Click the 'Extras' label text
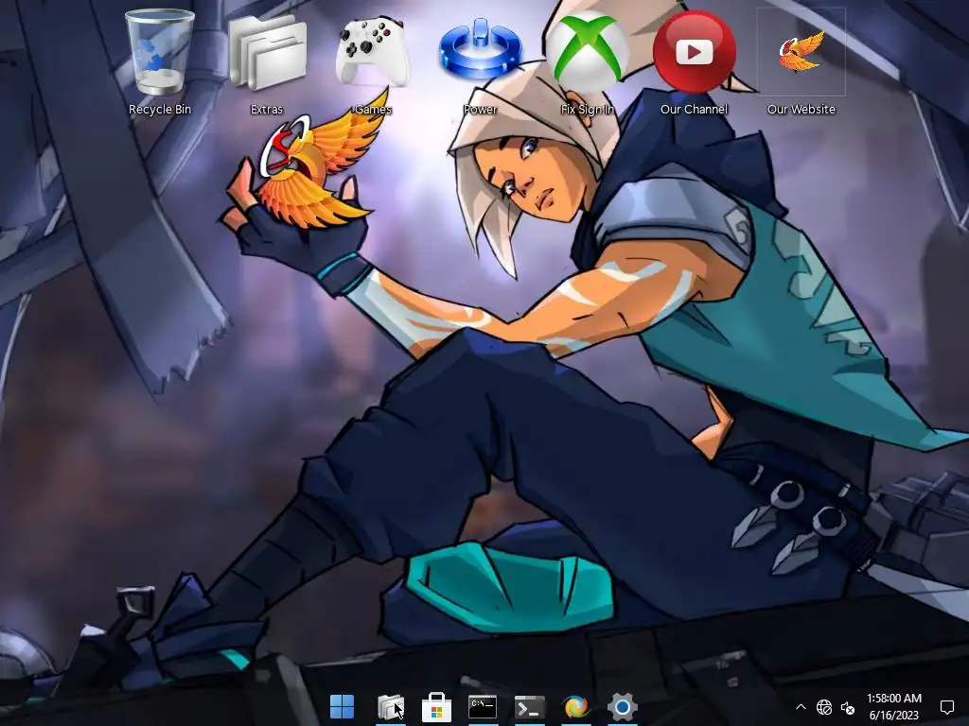 tap(267, 110)
